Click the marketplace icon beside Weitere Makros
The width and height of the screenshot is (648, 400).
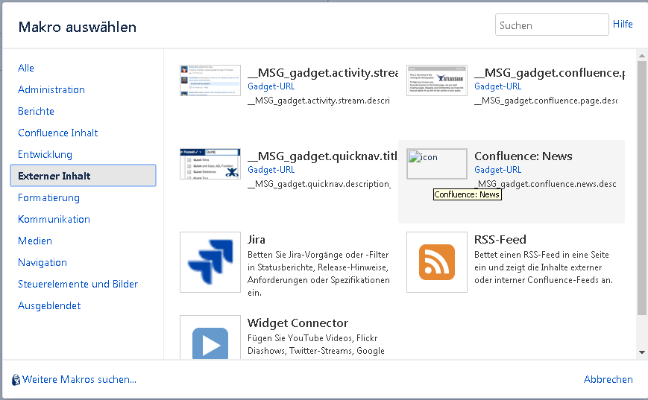16,380
